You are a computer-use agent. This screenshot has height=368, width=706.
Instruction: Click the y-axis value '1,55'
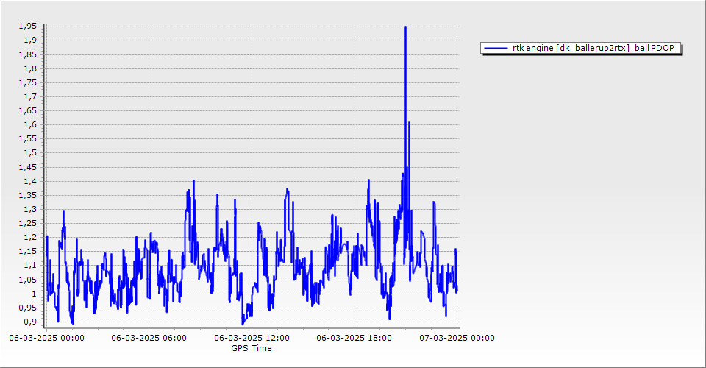pos(27,138)
